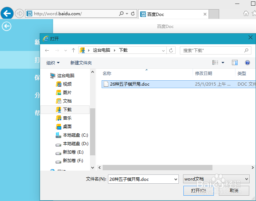Viewport: 256px width, 201px height.
Task: Click the 取消 button
Action: pos(234,190)
